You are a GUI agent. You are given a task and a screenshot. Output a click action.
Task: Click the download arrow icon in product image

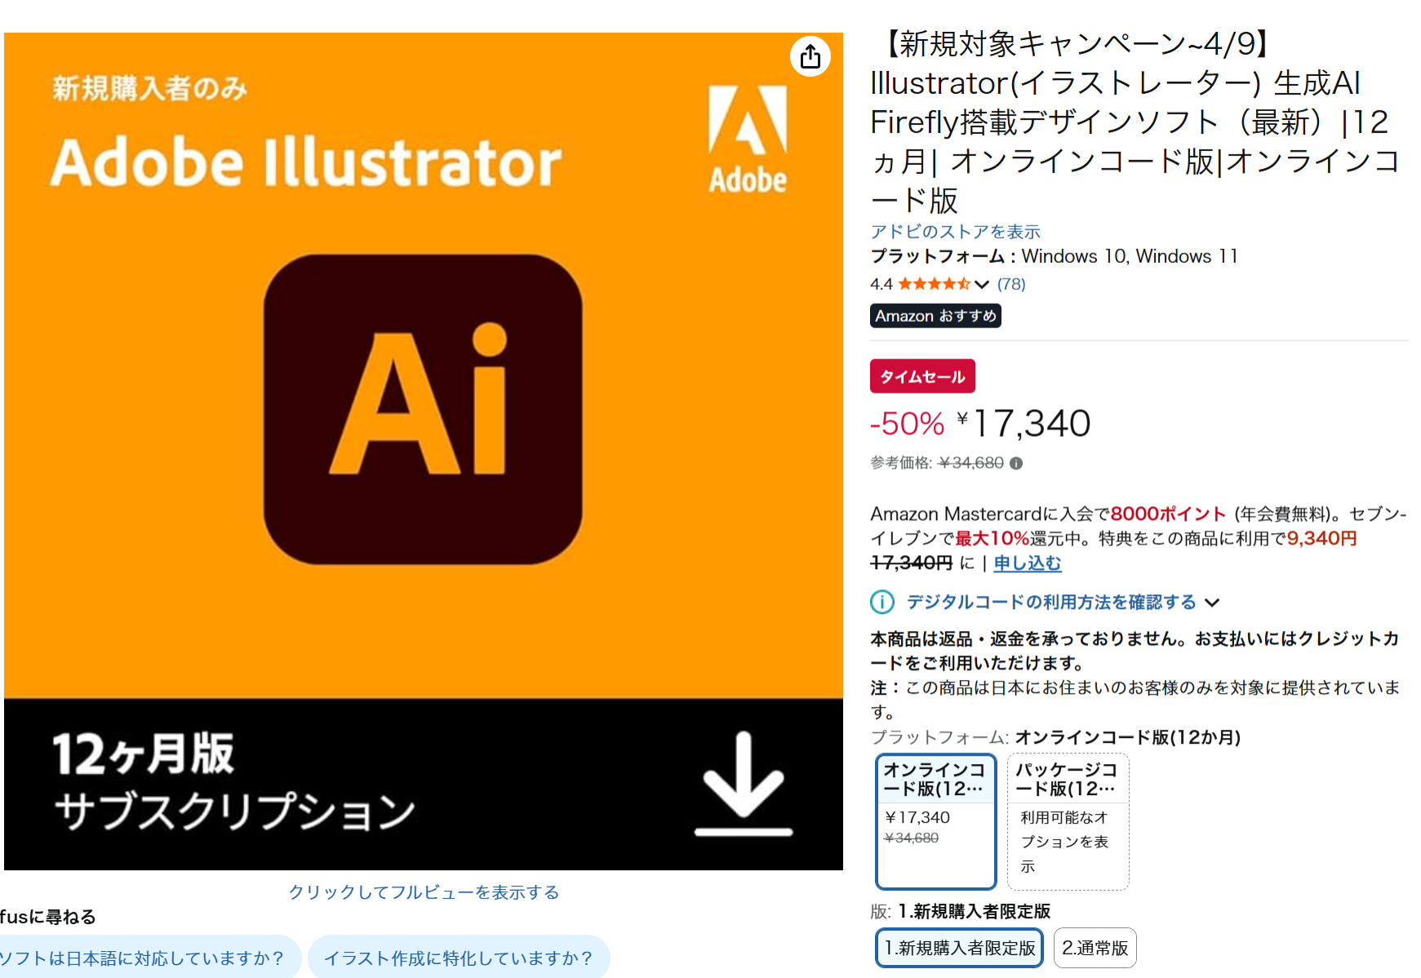pyautogui.click(x=744, y=784)
